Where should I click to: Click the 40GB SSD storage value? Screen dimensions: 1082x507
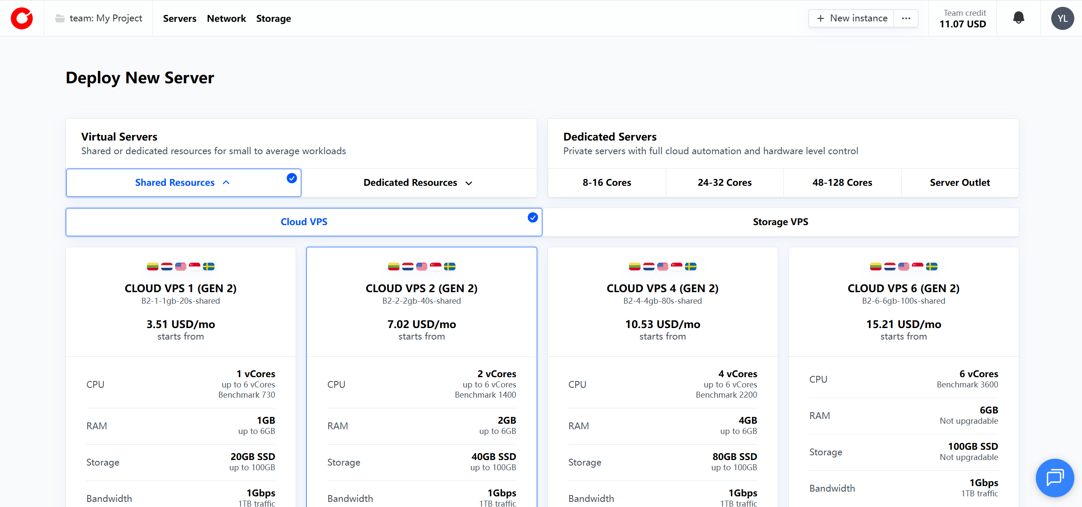point(494,457)
